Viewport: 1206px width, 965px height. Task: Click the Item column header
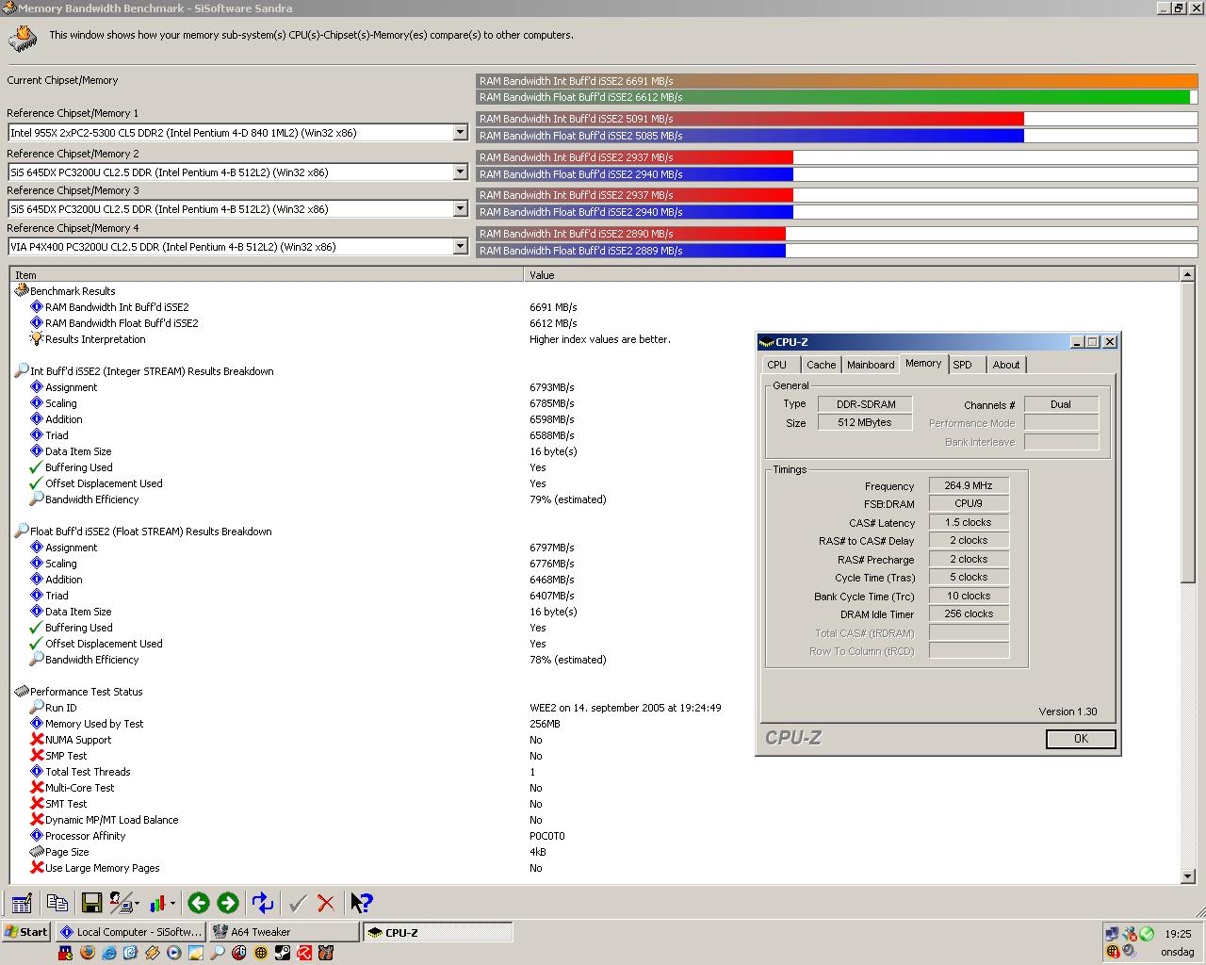point(267,275)
